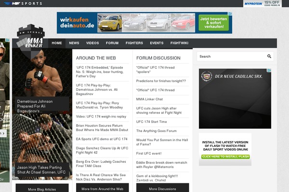Image resolution: width=289 pixels, height=192 pixels.
Task: Click the search magnifier icon
Action: [x=269, y=56]
